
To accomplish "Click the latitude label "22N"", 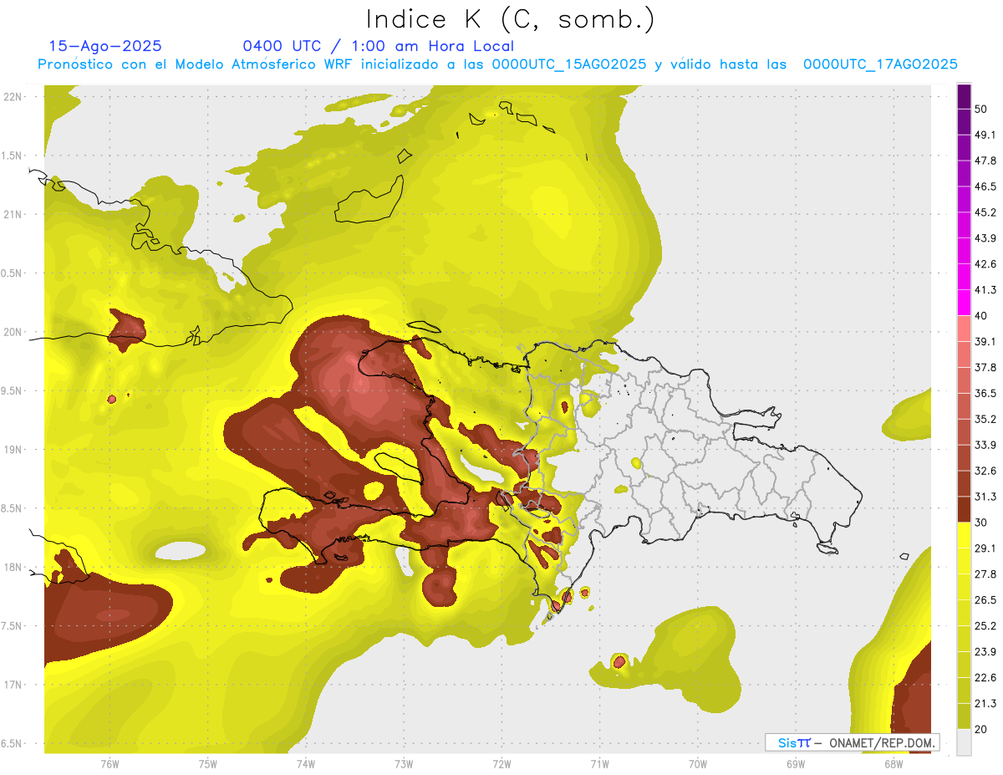I will [13, 96].
